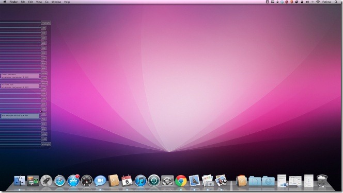Click the blue circular menu bar status icon

pyautogui.click(x=282, y=2)
